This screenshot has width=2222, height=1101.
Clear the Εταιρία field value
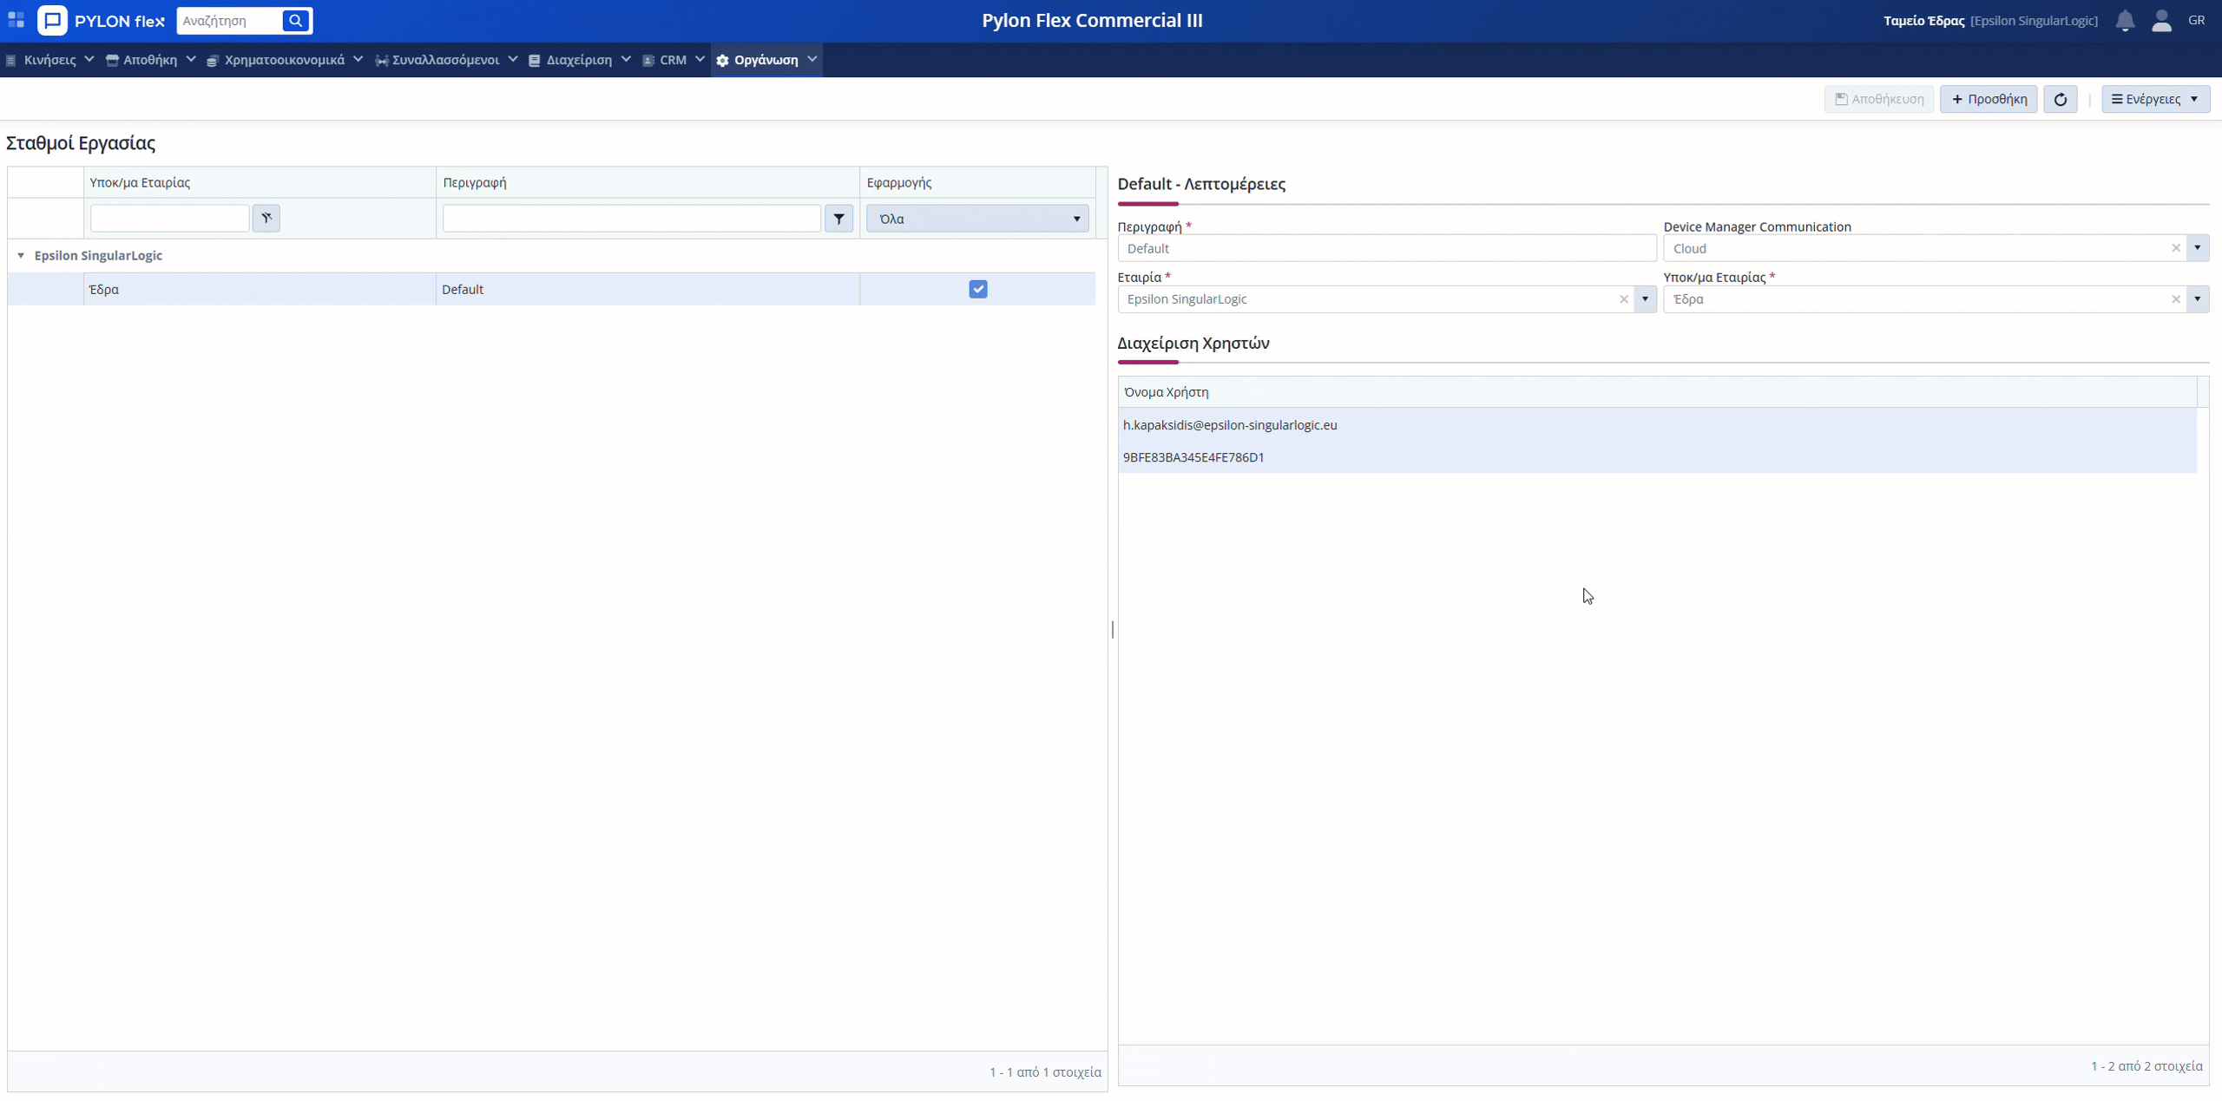[1623, 299]
